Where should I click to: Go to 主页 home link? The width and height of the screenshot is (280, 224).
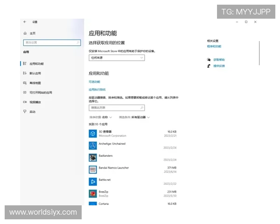coord(33,33)
